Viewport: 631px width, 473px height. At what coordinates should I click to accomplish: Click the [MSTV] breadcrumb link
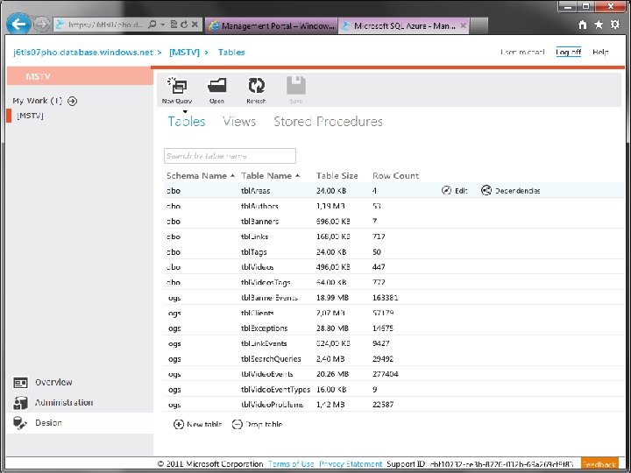pyautogui.click(x=184, y=53)
